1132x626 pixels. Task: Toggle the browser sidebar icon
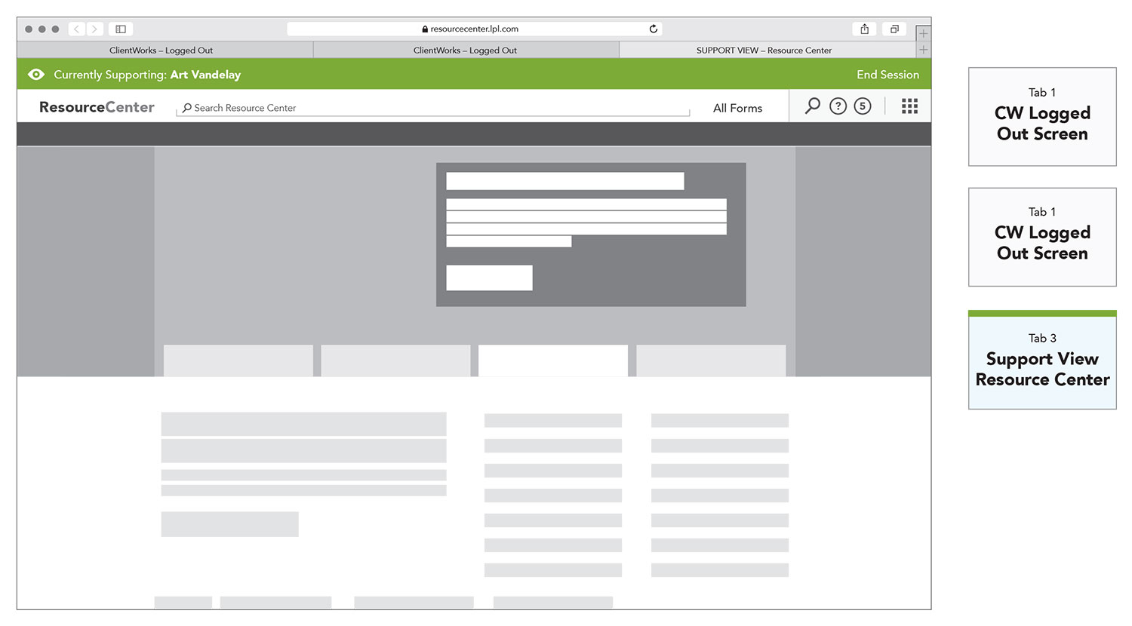(x=121, y=29)
